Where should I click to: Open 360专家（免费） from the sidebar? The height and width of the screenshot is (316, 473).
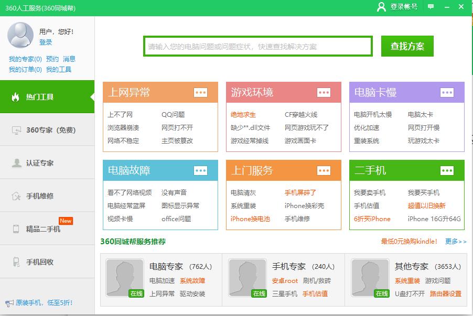pyautogui.click(x=15, y=130)
